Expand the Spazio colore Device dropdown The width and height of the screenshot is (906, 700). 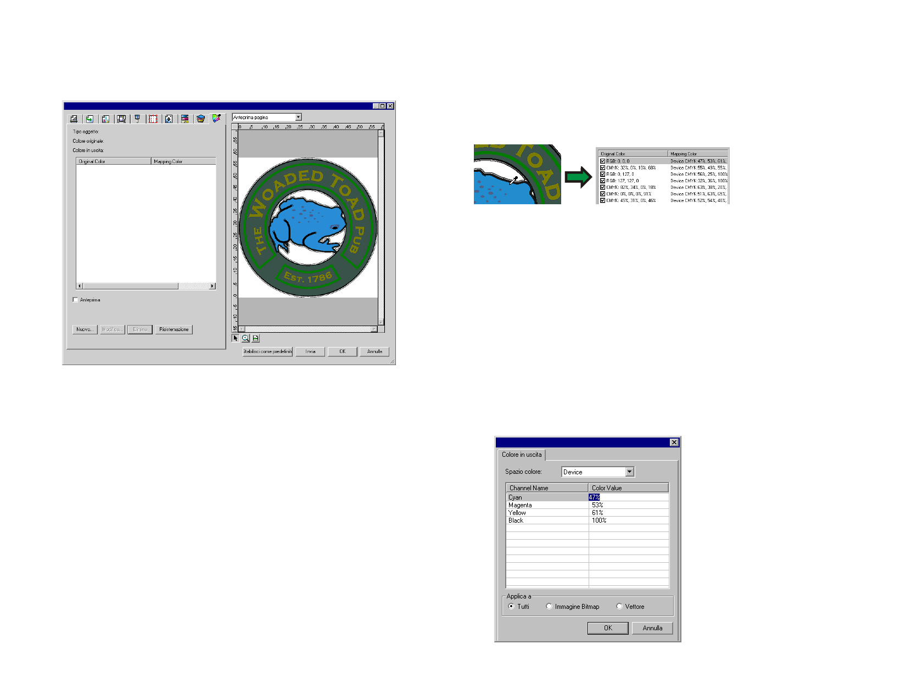(x=629, y=472)
